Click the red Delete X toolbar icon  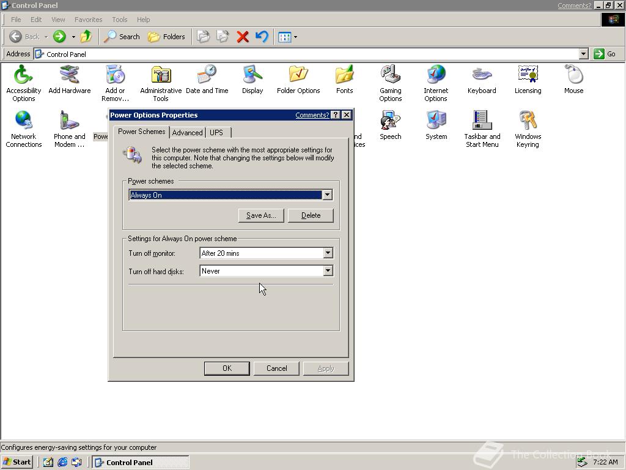(242, 37)
